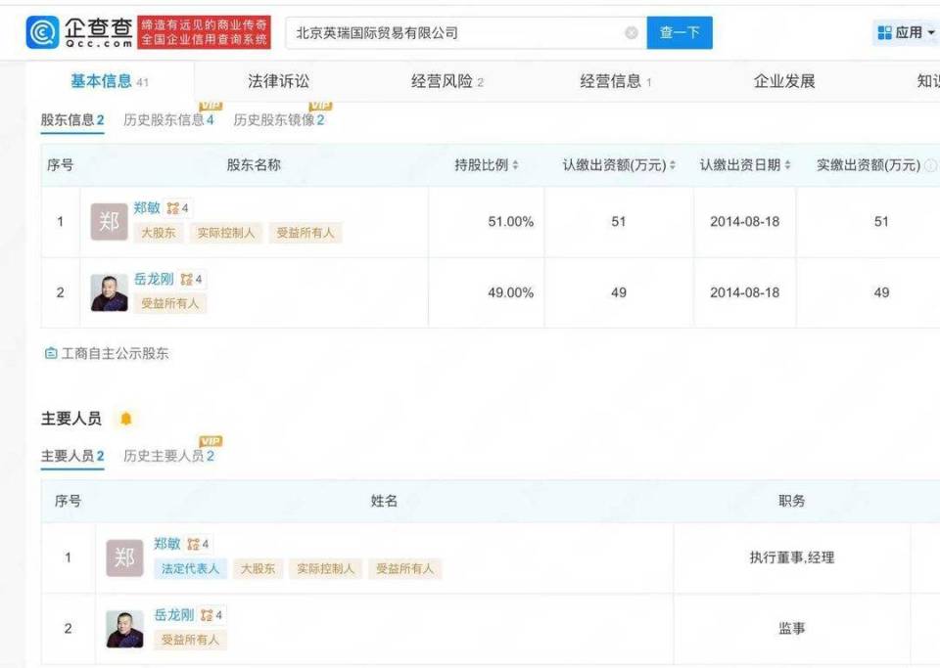Switch to the 经营风险 tab
This screenshot has height=668, width=940.
(443, 81)
